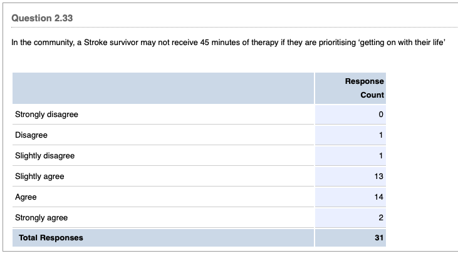Click "45 minutes of therapy" in the question

(x=197, y=46)
